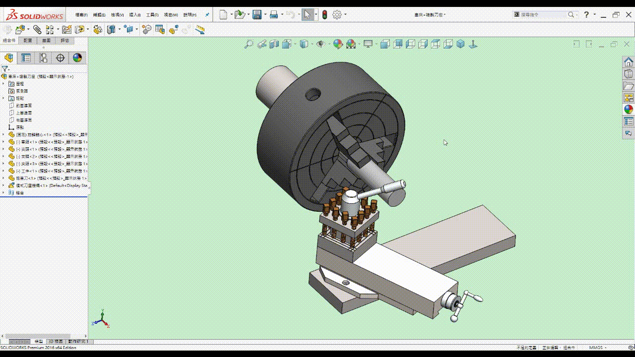The image size is (635, 357).
Task: Expand the 結合 mates folder
Action: (3, 192)
